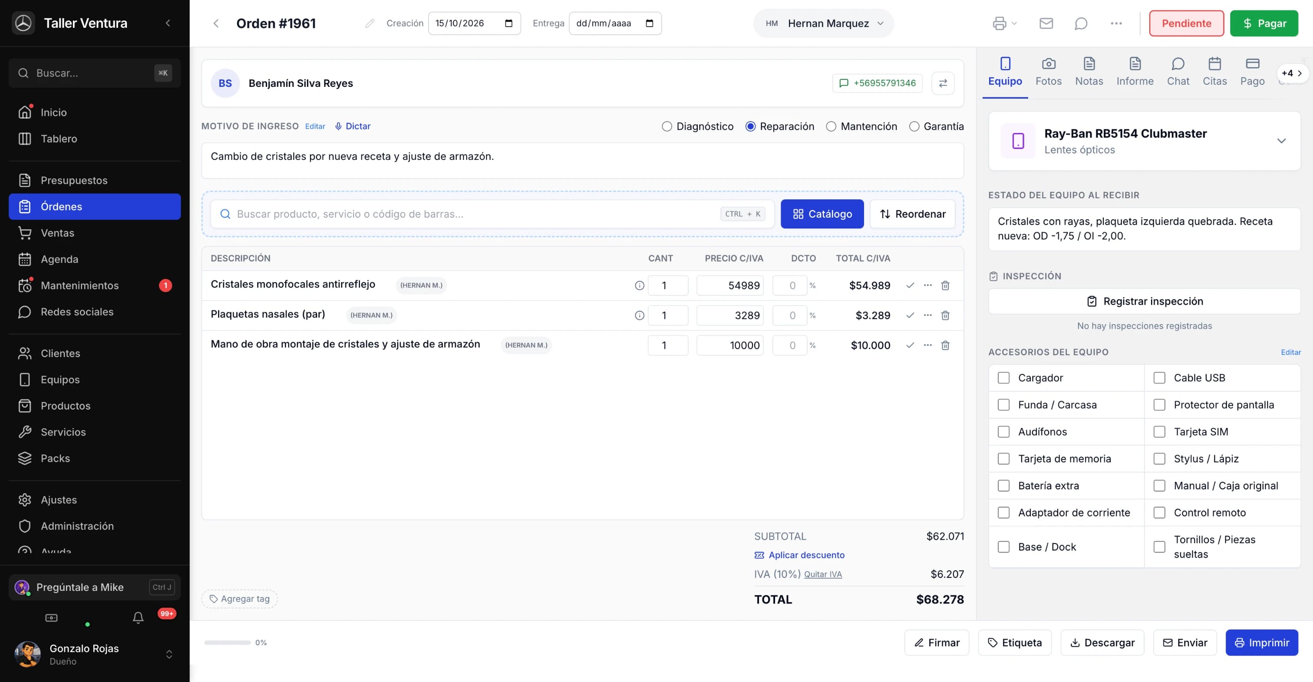Switch to the Citas tab
The height and width of the screenshot is (682, 1313).
coord(1214,72)
